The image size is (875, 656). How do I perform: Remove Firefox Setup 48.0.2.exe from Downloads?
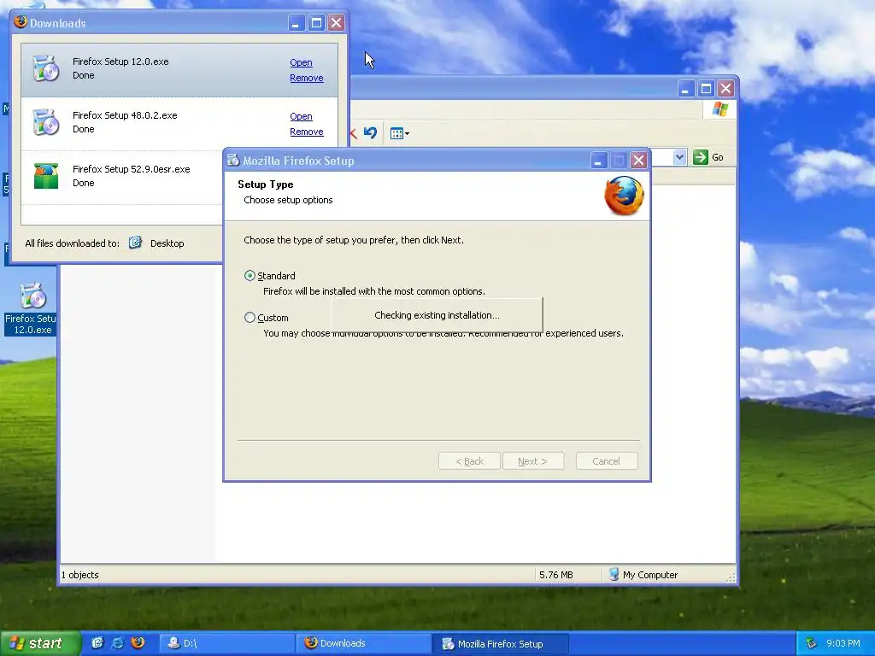(x=307, y=132)
